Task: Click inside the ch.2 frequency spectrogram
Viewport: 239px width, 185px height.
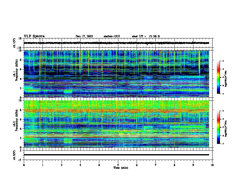Action: tap(116, 124)
